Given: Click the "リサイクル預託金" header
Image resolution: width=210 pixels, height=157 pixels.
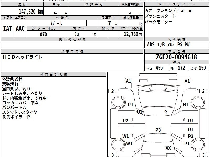Looking at the screenshot, I should pyautogui.click(x=131, y=29).
